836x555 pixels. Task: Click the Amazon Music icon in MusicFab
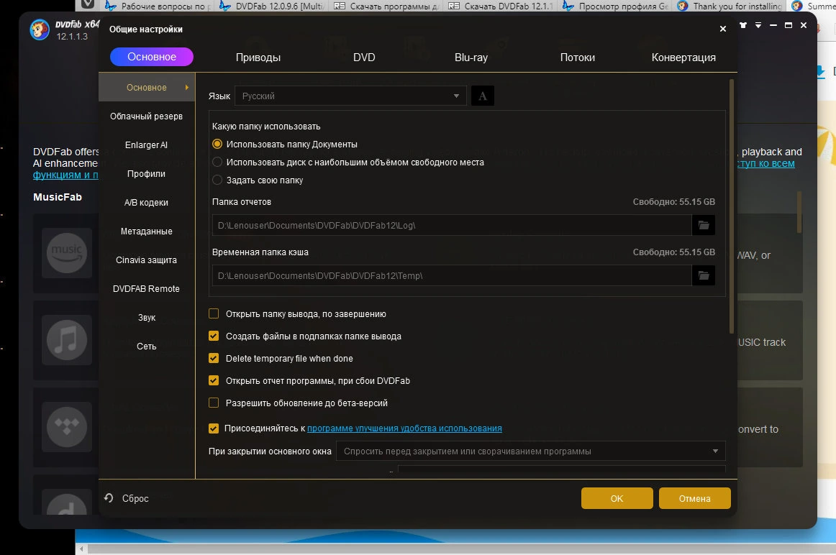click(x=67, y=253)
